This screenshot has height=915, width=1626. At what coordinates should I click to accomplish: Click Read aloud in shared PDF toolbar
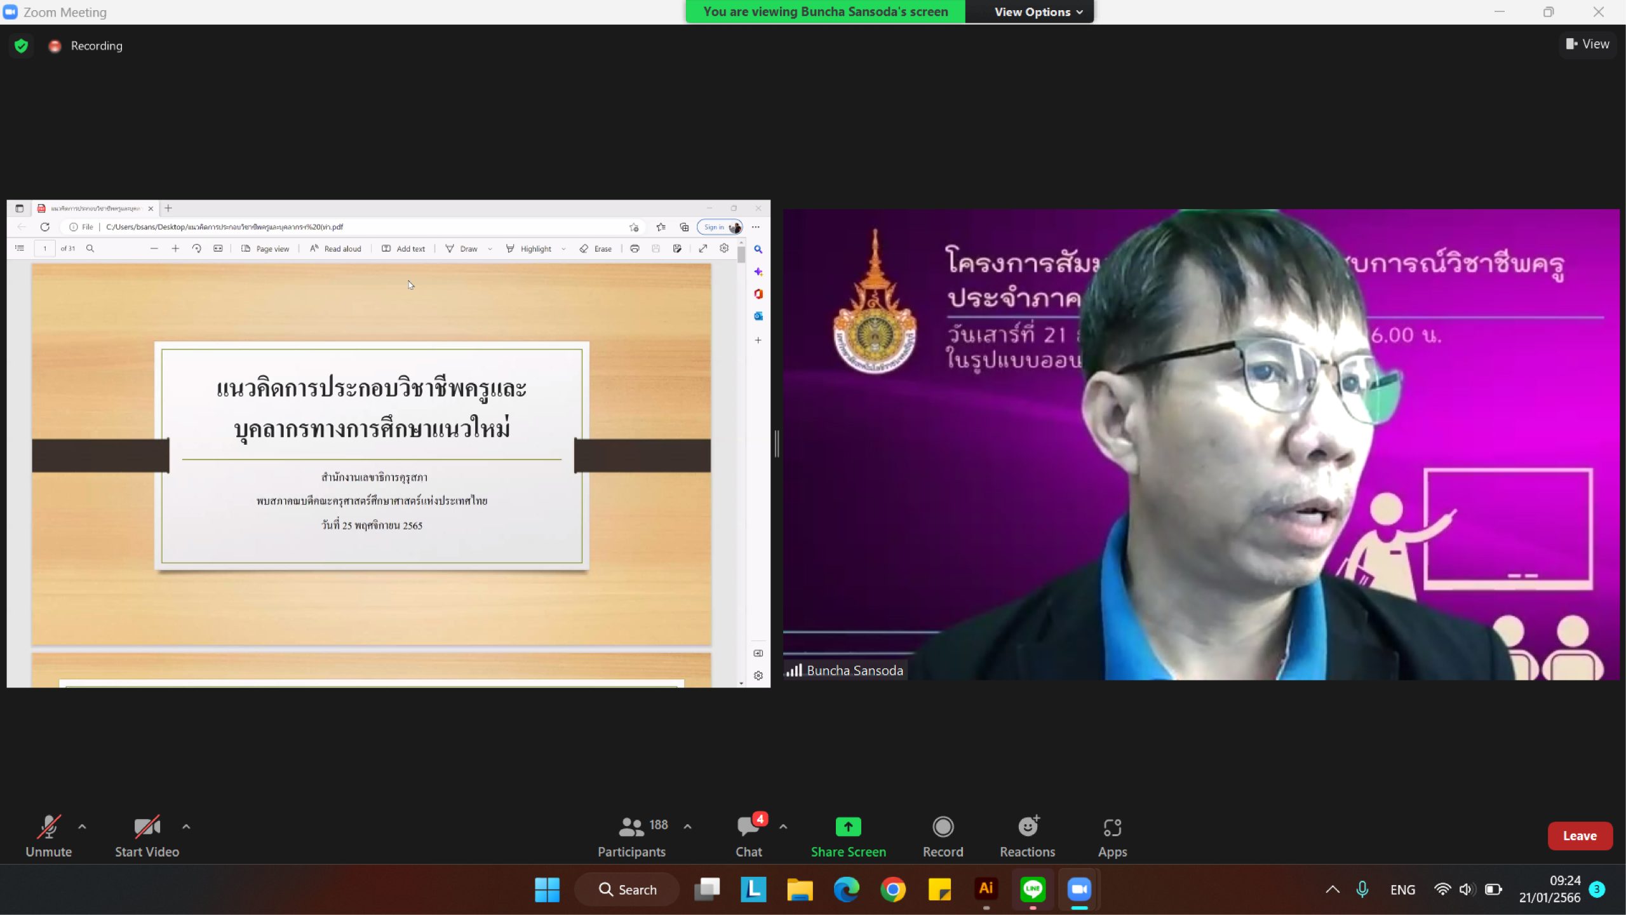(335, 248)
